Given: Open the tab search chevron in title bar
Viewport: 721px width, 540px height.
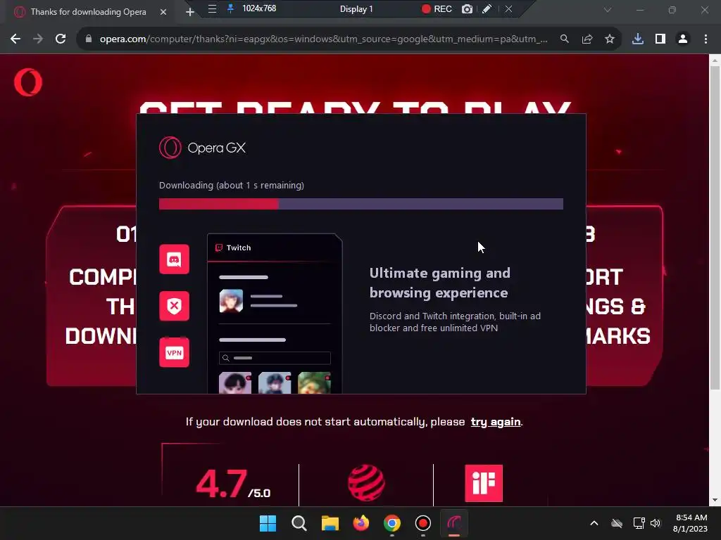Looking at the screenshot, I should point(608,10).
